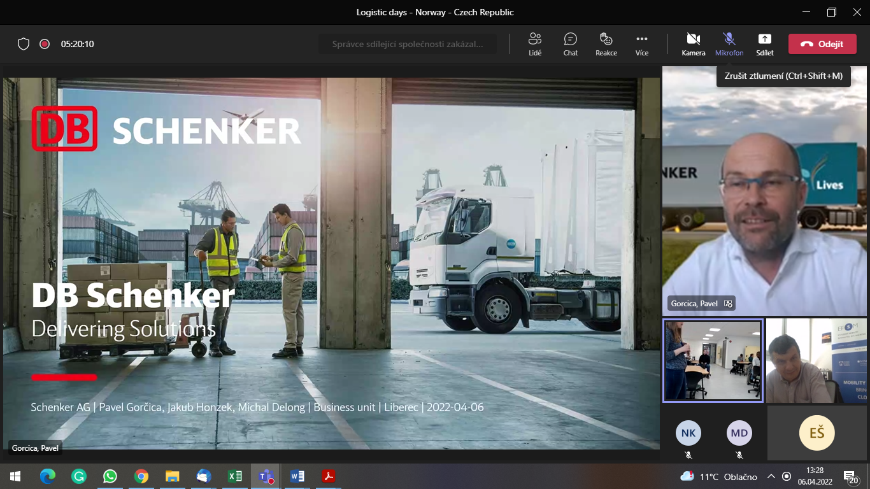The height and width of the screenshot is (489, 870).
Task: Open the clock showing 13:28
Action: coord(815,476)
